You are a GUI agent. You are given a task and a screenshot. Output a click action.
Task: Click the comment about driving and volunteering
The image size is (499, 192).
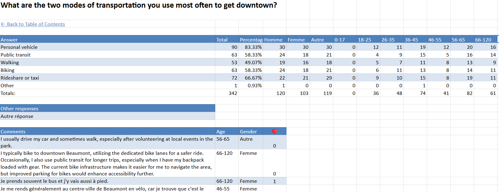(x=106, y=142)
